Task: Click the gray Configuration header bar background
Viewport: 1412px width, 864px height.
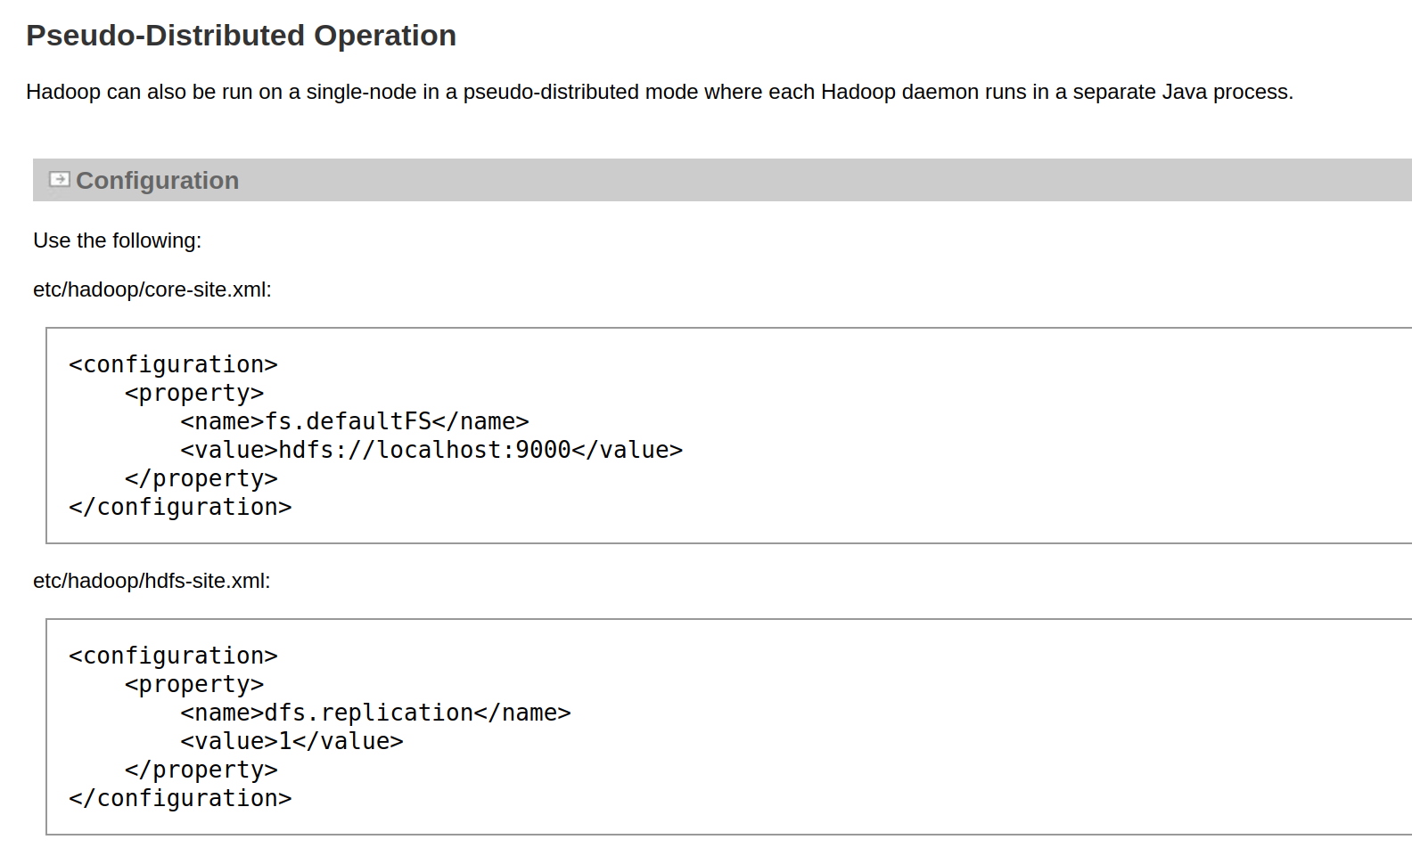Action: (802, 180)
